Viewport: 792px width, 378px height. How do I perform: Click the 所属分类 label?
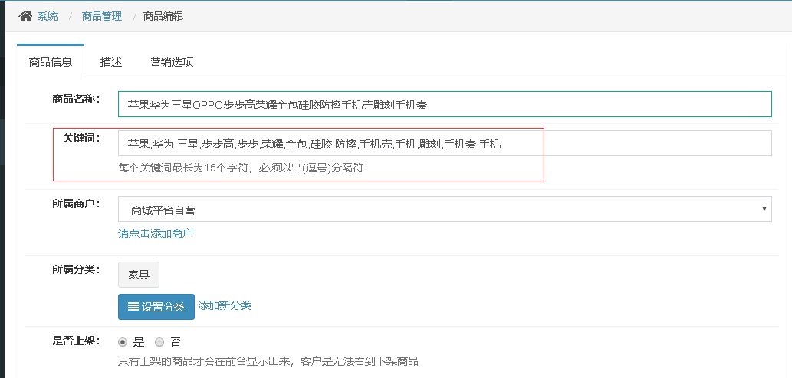point(76,269)
